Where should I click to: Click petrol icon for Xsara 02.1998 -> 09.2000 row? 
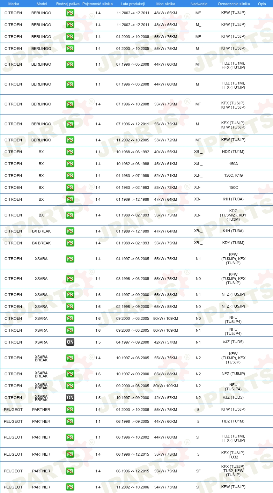point(70,307)
